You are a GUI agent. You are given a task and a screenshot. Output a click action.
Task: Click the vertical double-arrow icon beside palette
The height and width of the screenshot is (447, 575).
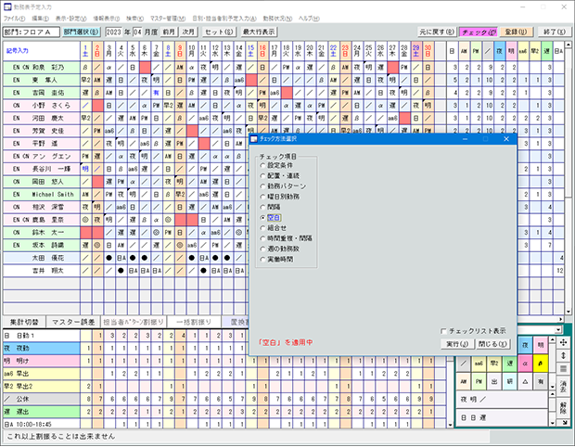(x=563, y=355)
